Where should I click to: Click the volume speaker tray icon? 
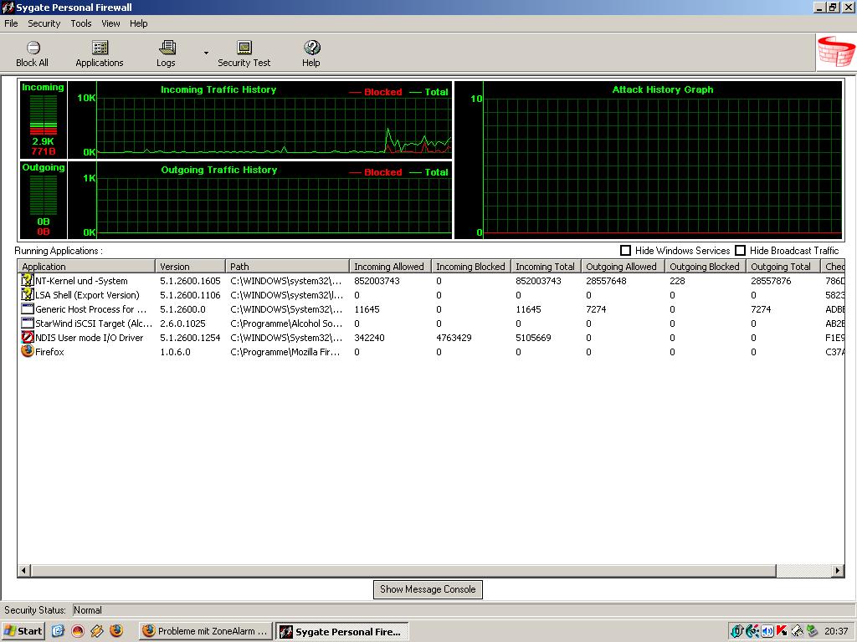[767, 631]
